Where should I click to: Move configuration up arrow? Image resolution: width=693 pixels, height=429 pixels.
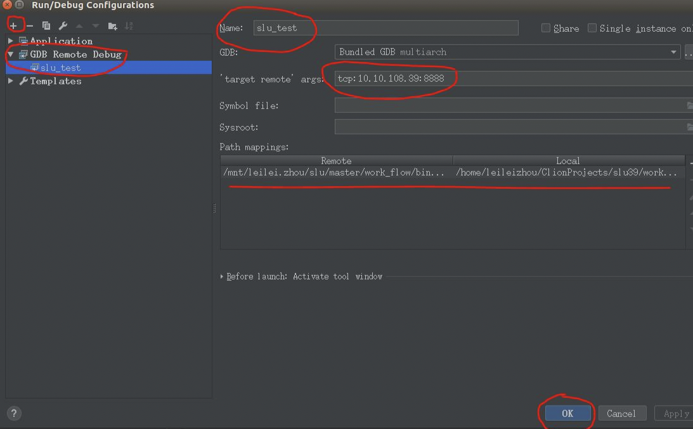pyautogui.click(x=79, y=26)
